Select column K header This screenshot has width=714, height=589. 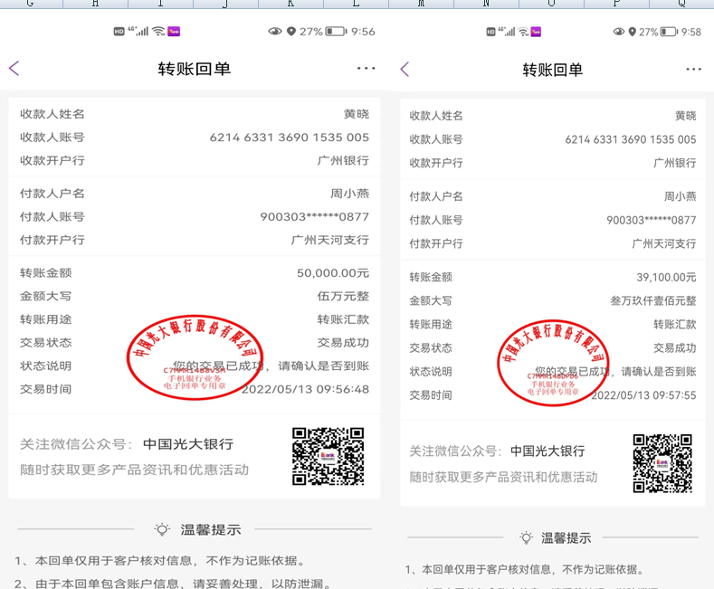pos(290,4)
